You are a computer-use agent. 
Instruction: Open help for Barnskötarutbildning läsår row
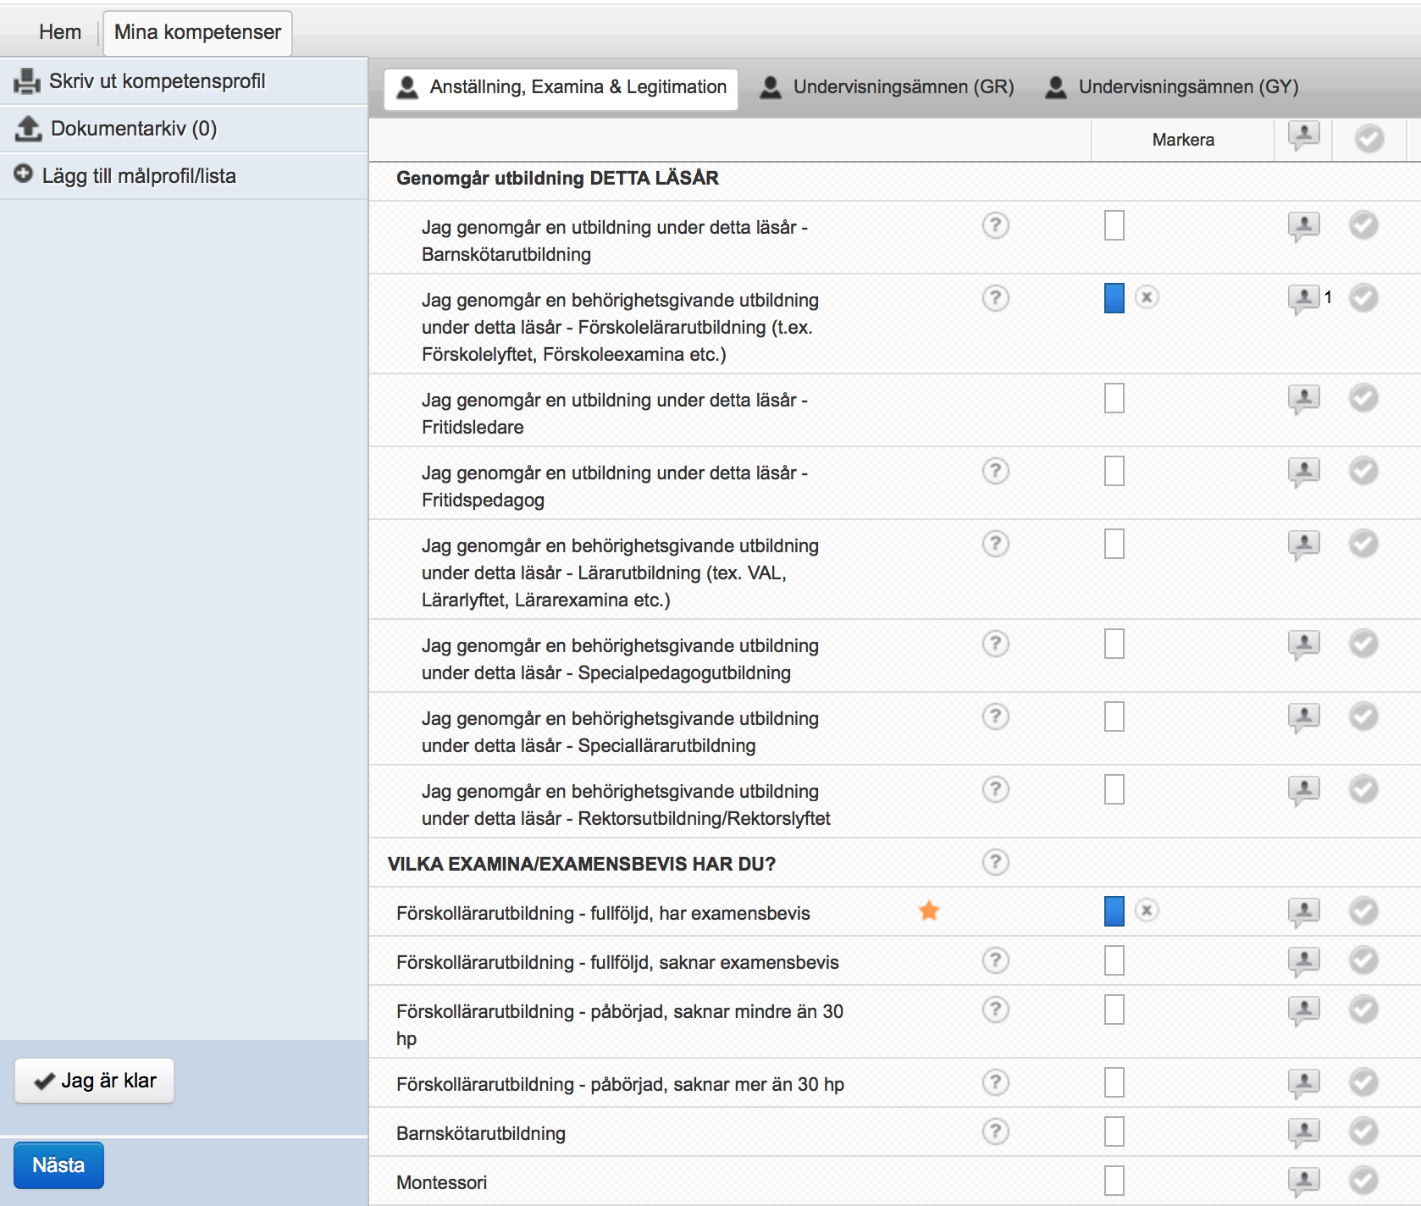[x=996, y=225]
